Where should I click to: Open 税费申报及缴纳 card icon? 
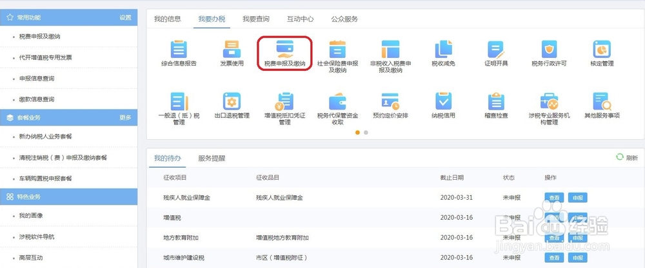284,50
